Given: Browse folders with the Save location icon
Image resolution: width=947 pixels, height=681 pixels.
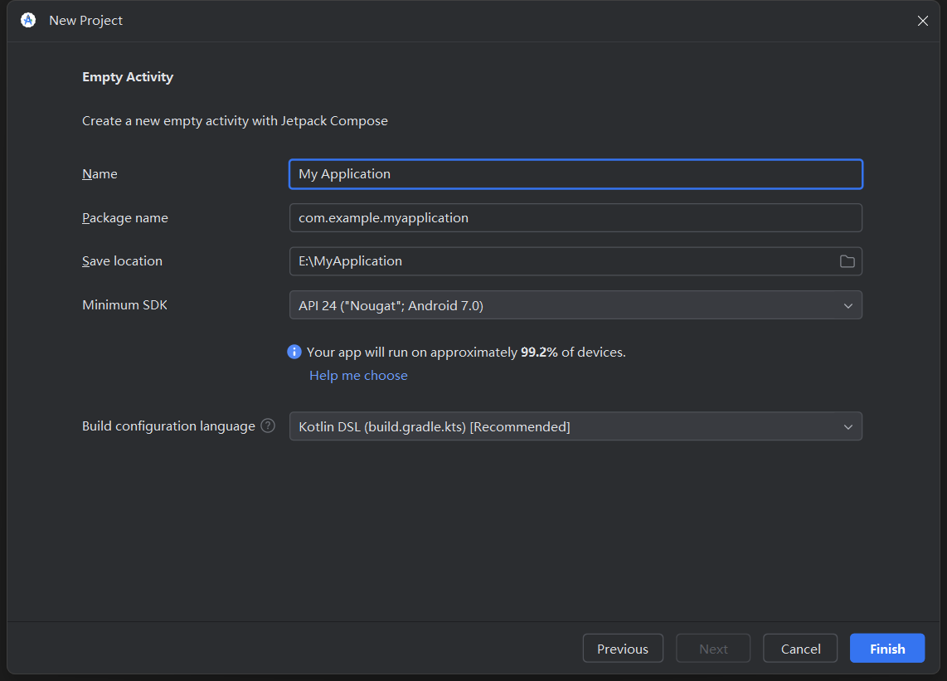Looking at the screenshot, I should [x=847, y=261].
